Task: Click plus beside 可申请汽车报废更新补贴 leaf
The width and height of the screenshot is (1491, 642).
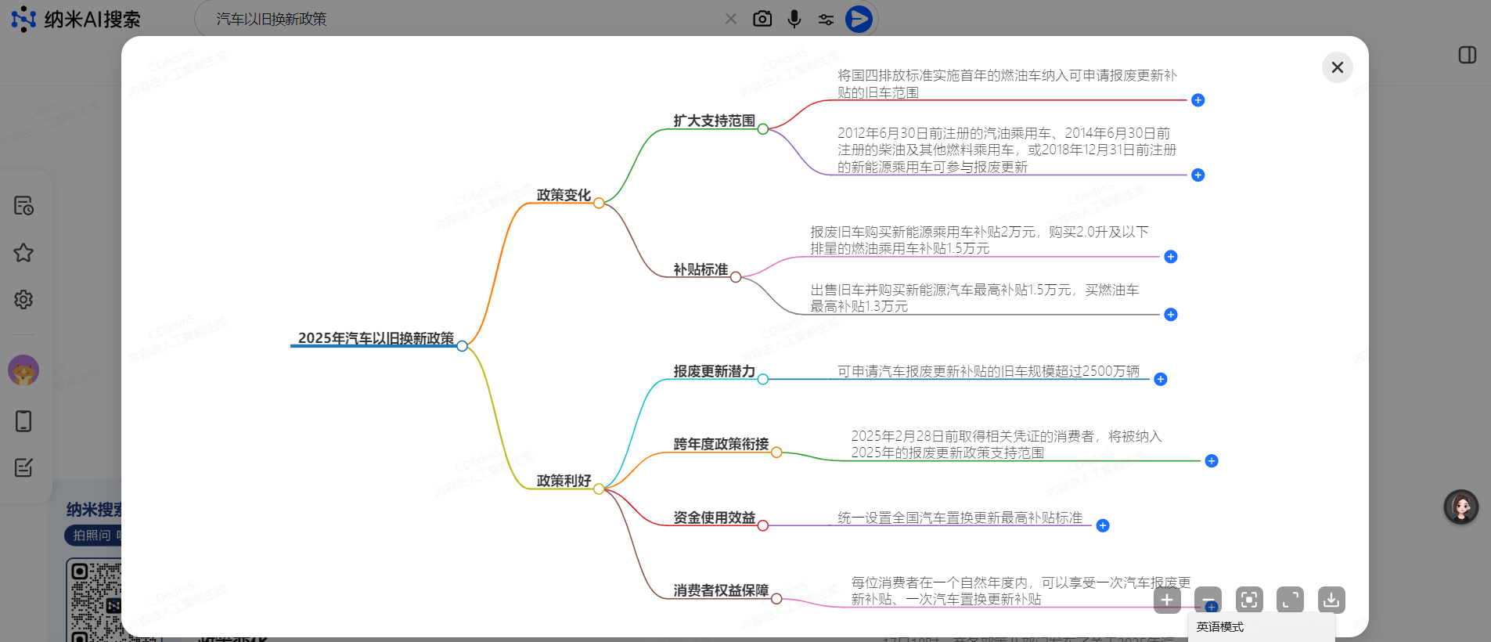Action: [1161, 379]
